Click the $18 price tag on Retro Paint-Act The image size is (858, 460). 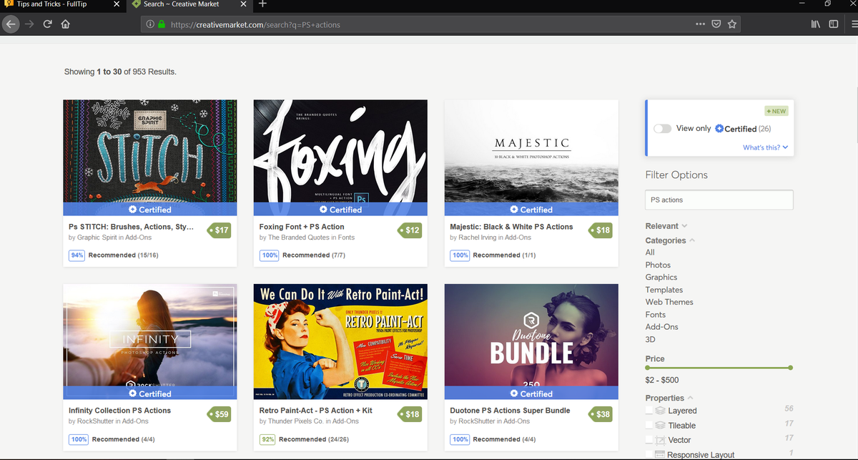click(x=410, y=414)
